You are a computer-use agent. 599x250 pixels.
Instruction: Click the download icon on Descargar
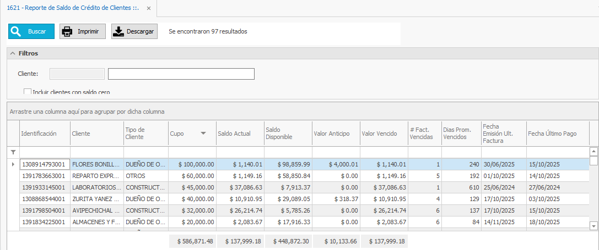pyautogui.click(x=118, y=31)
